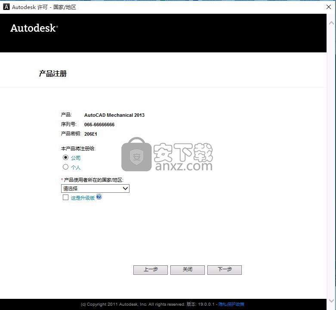Open help icon next to 这是升级版
Image resolution: width=336 pixels, height=310 pixels.
pyautogui.click(x=99, y=197)
